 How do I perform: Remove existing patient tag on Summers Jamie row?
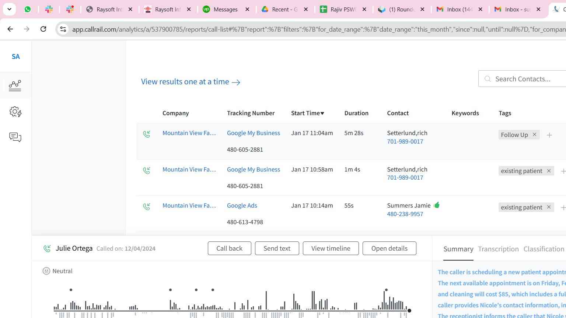click(x=549, y=207)
